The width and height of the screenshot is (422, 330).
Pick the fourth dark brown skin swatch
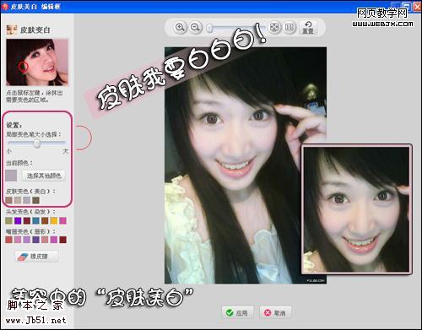pyautogui.click(x=35, y=200)
